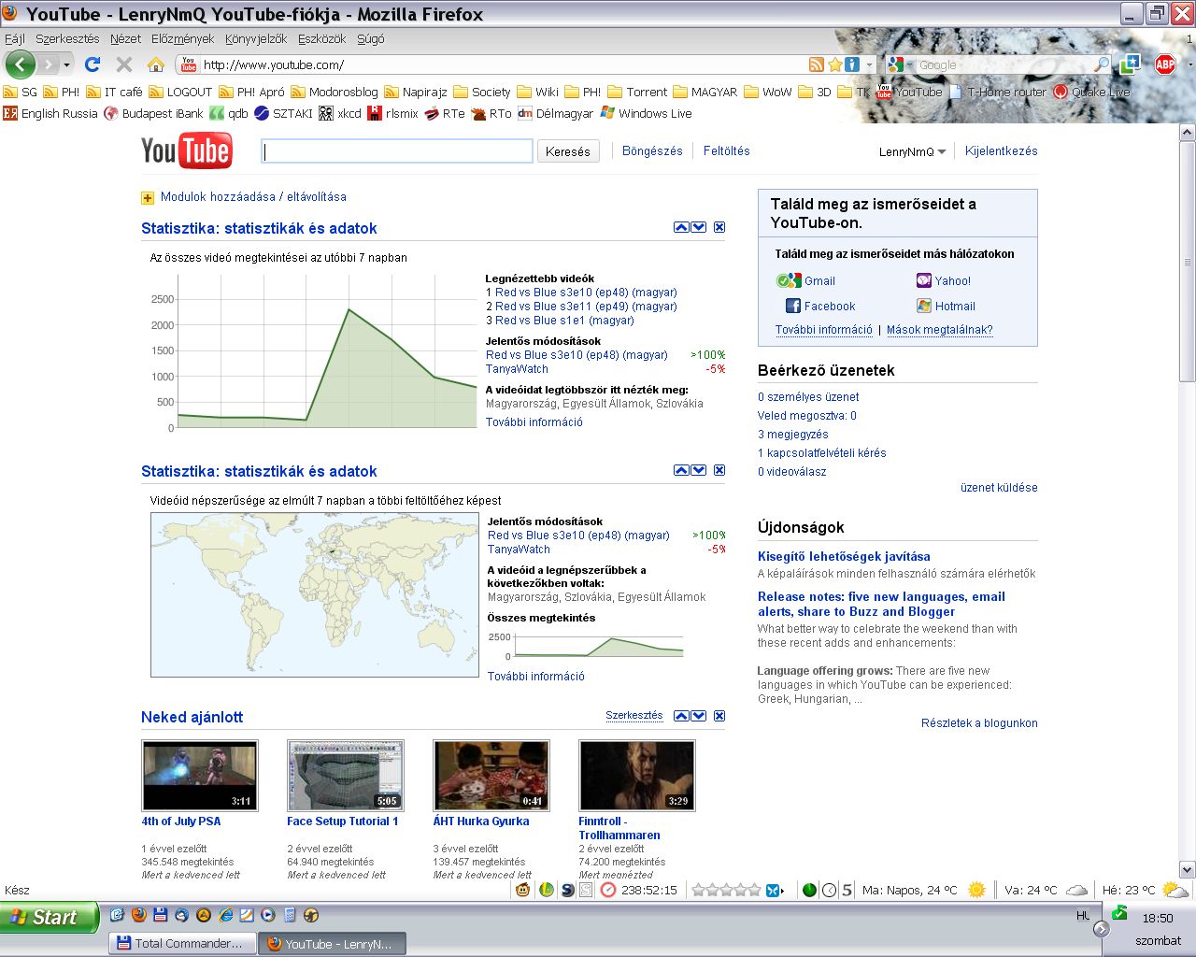Expand the LenryNmQ account dropdown
The image size is (1196, 957).
[941, 151]
